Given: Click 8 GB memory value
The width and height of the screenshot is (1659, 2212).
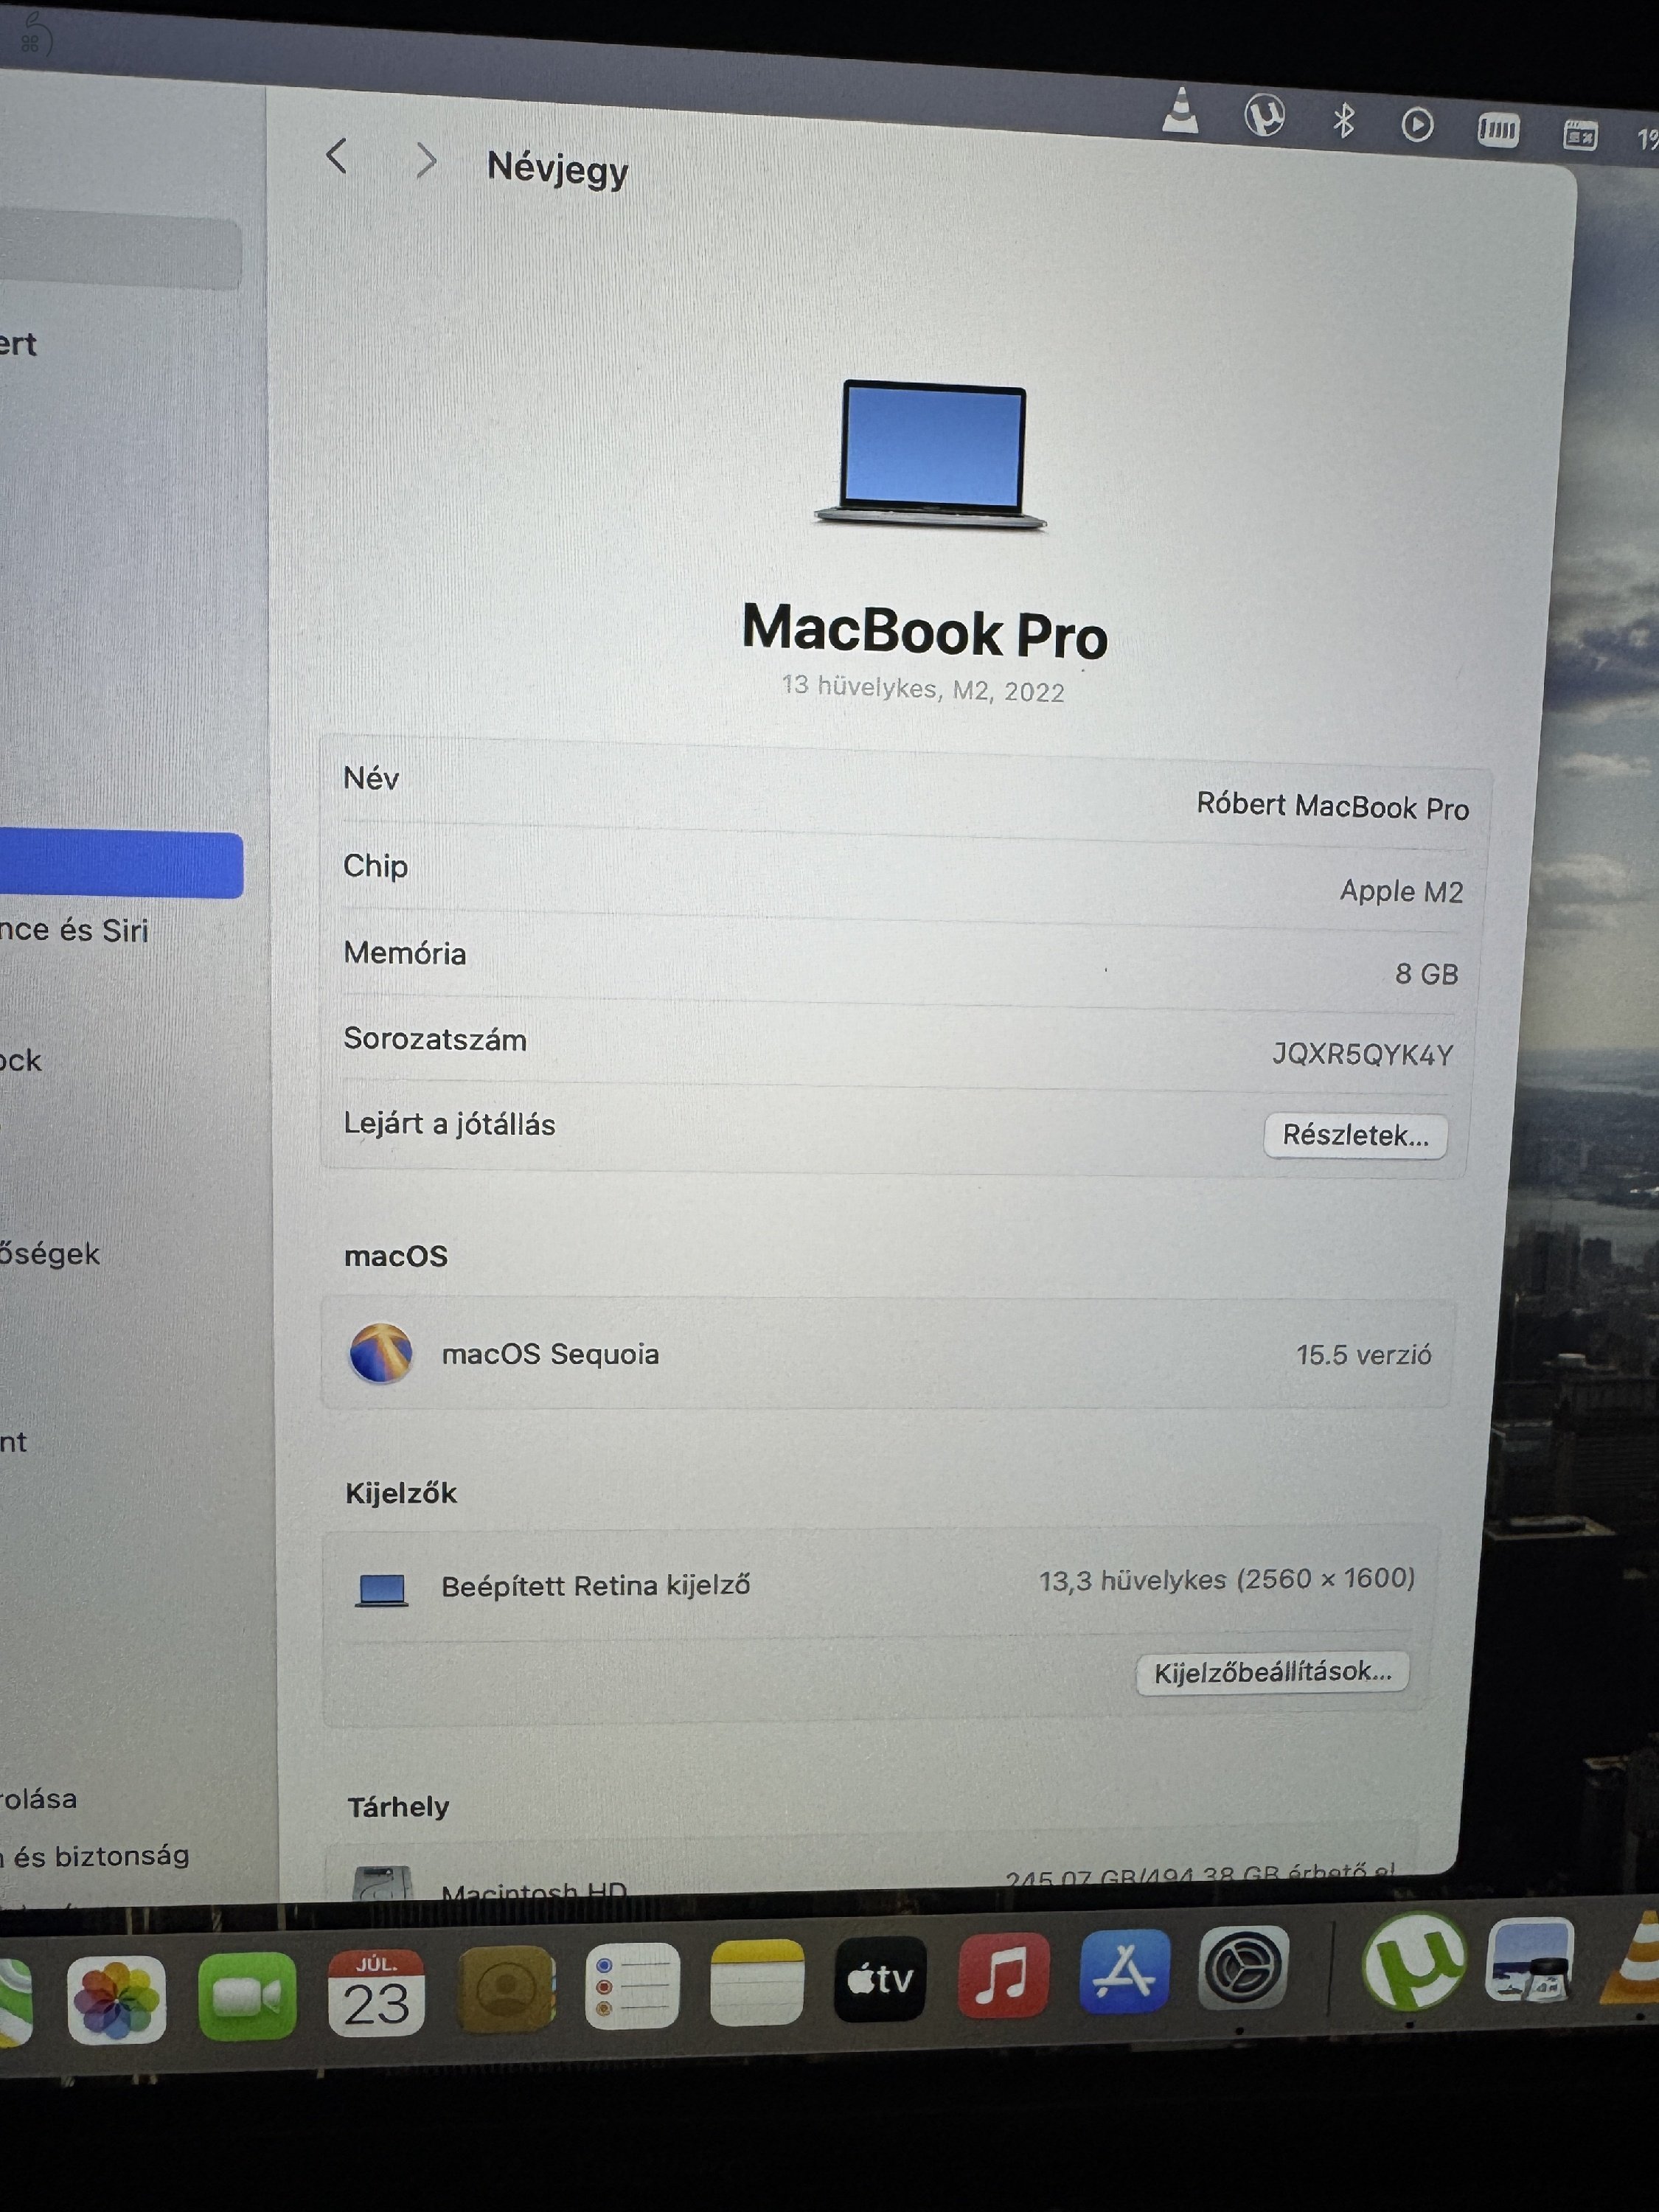Looking at the screenshot, I should coord(1426,974).
